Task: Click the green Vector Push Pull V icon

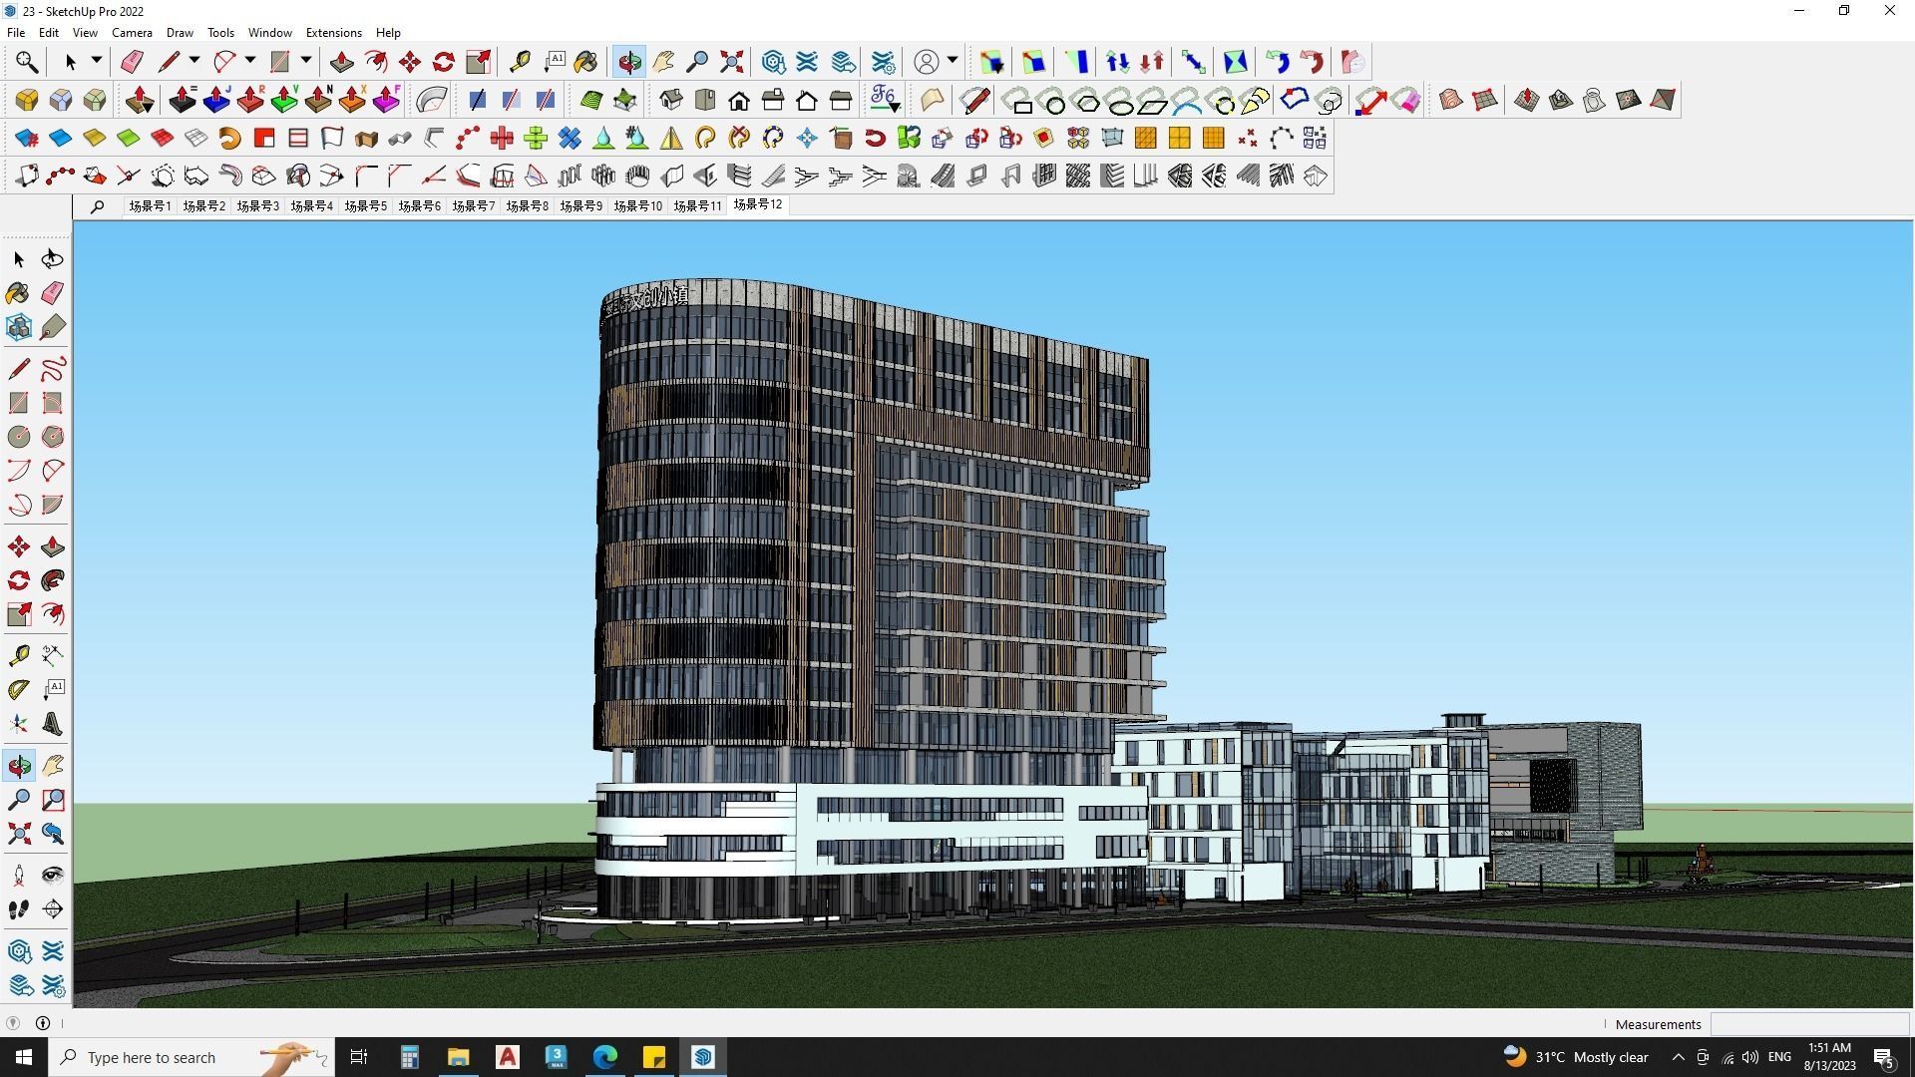Action: click(284, 100)
